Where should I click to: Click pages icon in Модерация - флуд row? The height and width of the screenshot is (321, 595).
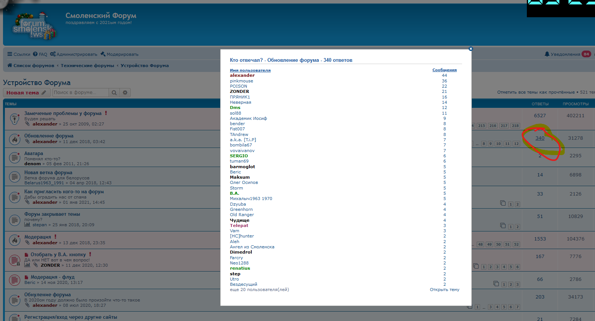[x=496, y=284]
